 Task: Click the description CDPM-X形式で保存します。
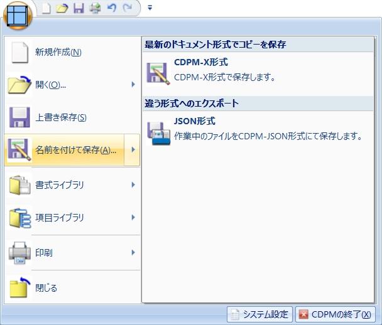225,77
